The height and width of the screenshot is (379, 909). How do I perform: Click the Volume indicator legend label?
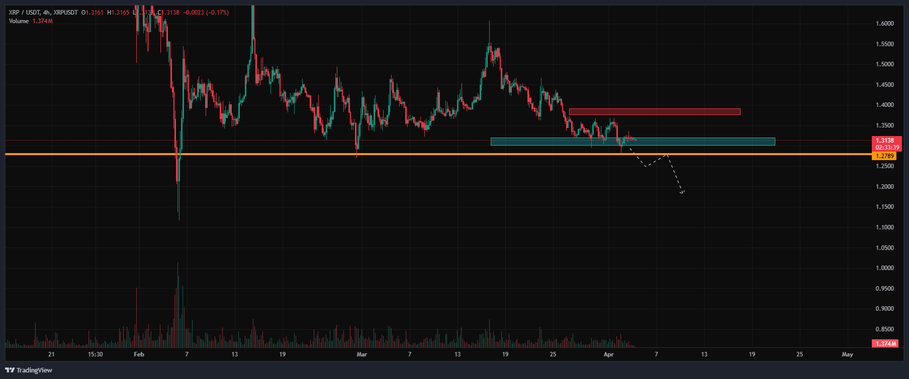tap(19, 21)
